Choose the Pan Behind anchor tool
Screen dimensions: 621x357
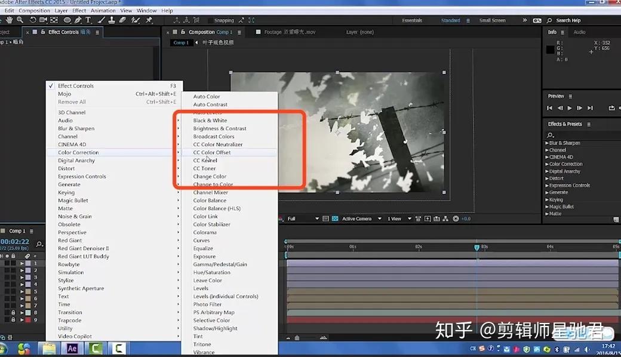pos(54,20)
